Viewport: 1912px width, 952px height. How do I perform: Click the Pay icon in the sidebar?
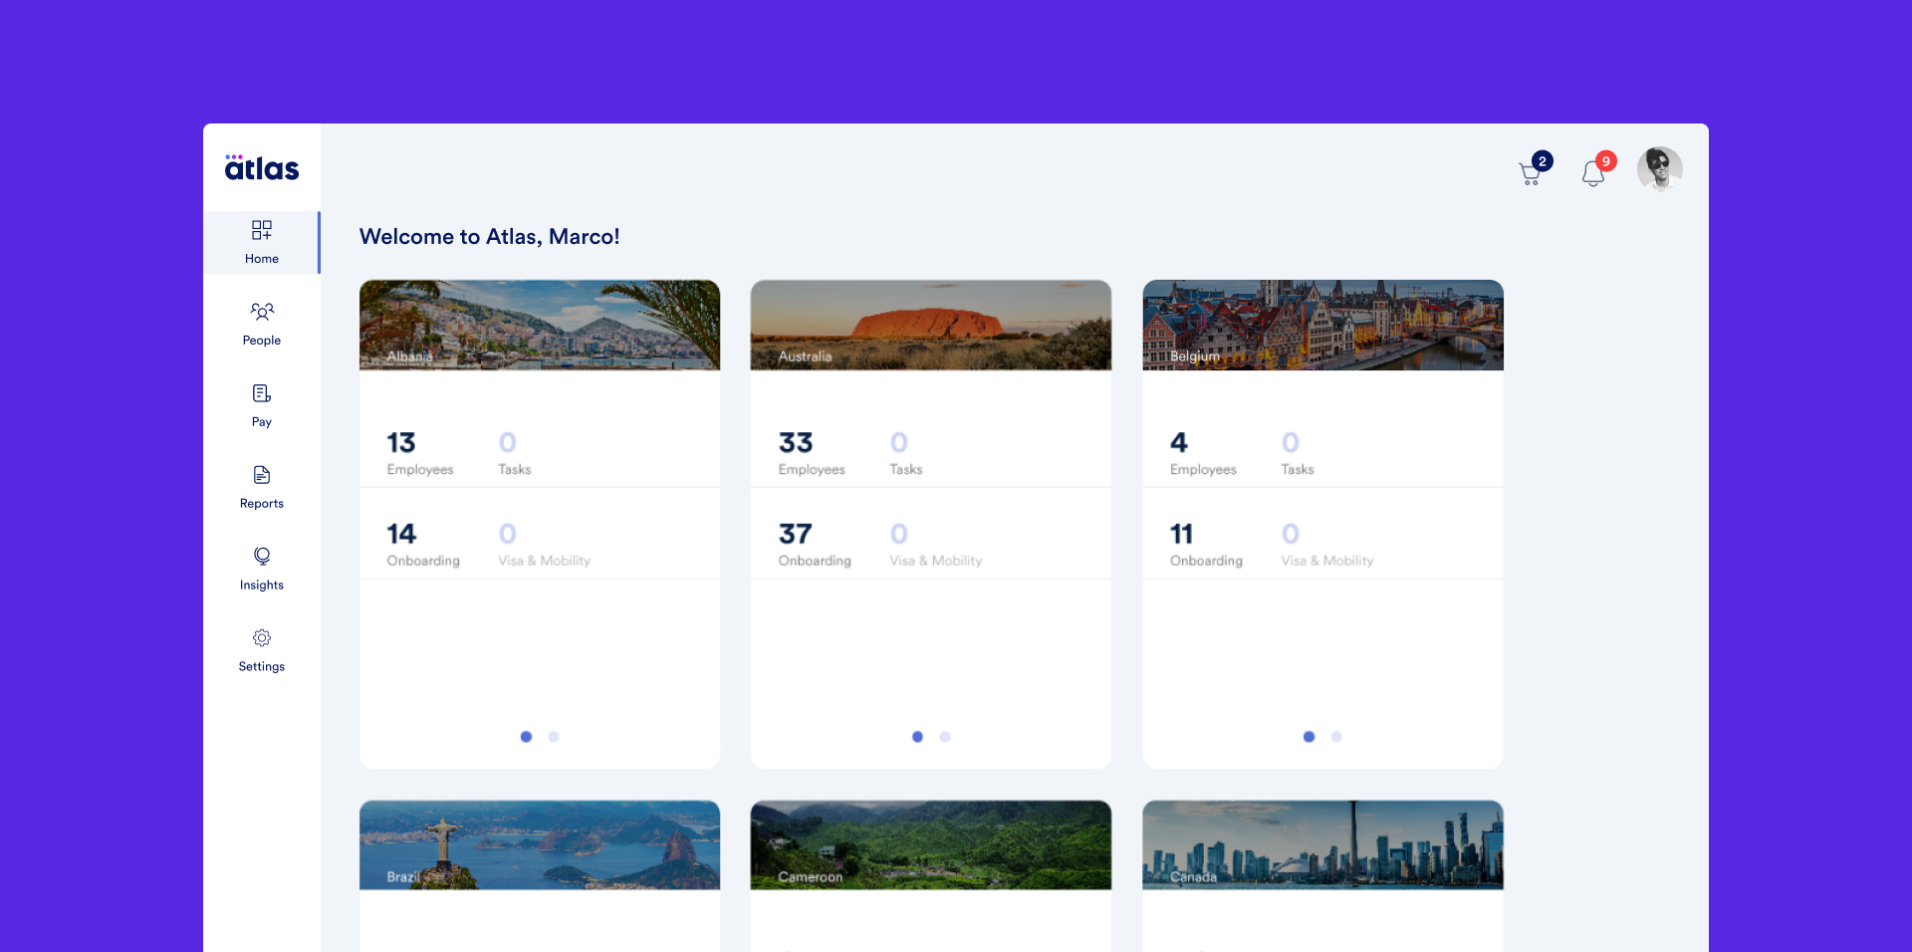(261, 393)
